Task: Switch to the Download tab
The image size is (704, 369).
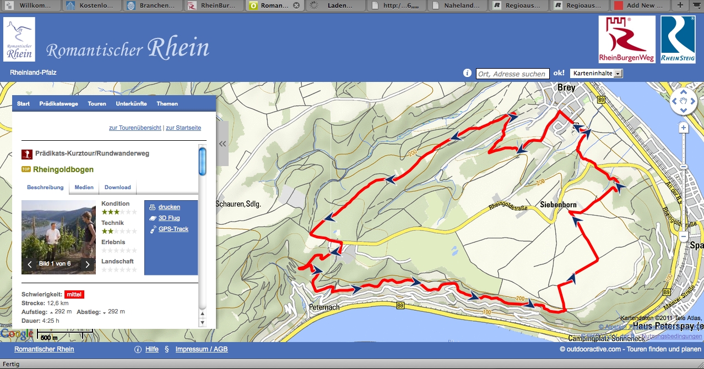Action: [x=118, y=188]
